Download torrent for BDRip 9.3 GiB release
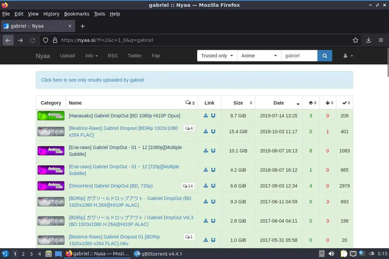Screen dimensions: 389x259 206,201
